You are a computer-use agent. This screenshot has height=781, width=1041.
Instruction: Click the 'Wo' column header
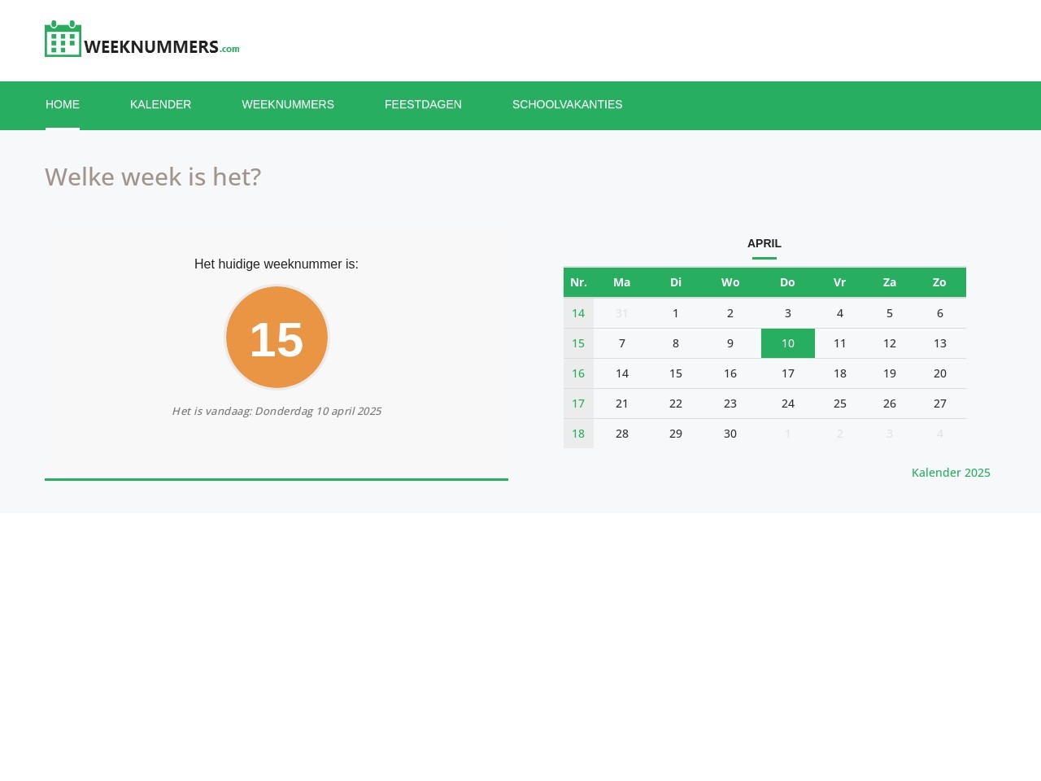pyautogui.click(x=730, y=282)
